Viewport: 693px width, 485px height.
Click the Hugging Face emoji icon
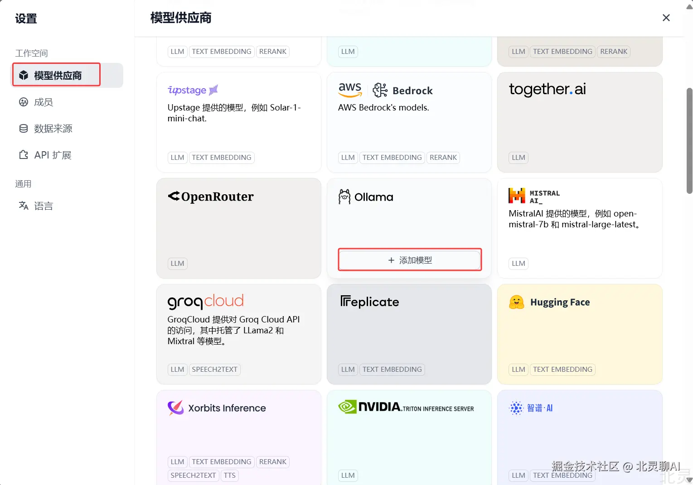coord(517,302)
